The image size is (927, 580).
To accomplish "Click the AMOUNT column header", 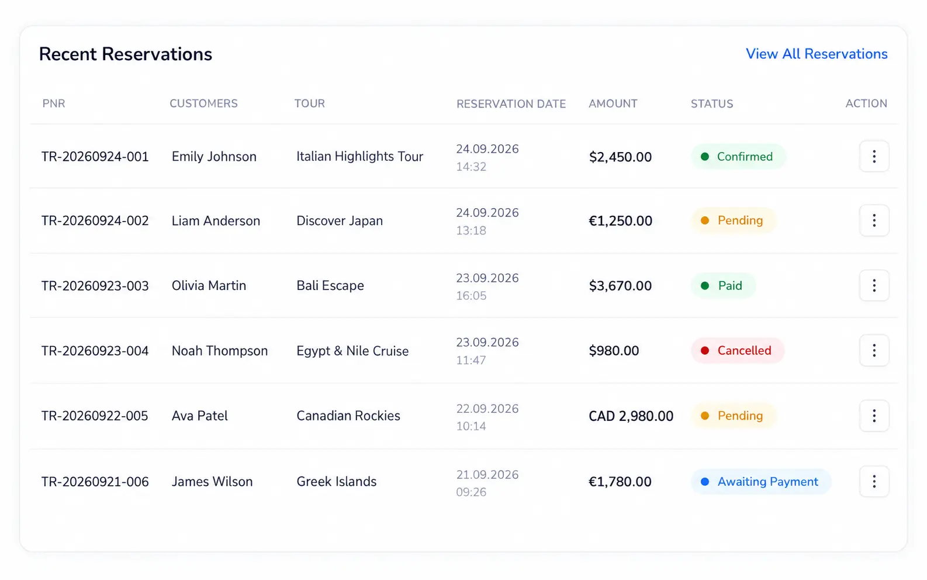I will [613, 103].
